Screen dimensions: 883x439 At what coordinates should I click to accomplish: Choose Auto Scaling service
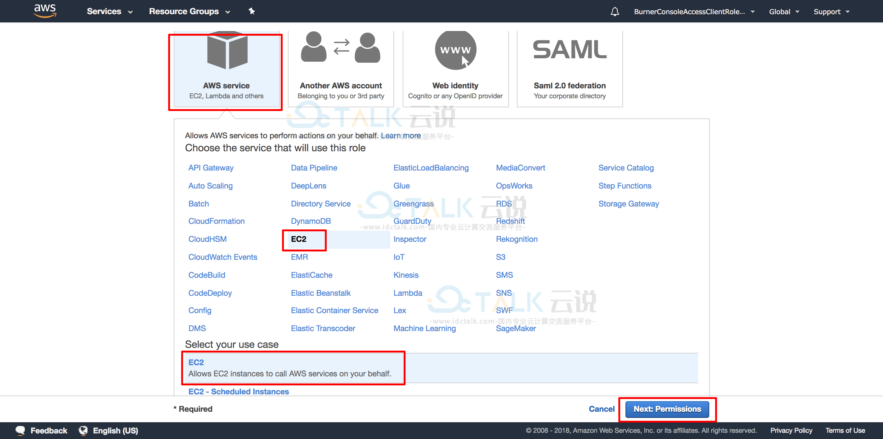coord(210,186)
